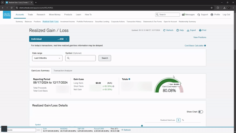Select the Gain/Loss Summary tab
Image resolution: width=236 pixels, height=133 pixels.
[40, 71]
